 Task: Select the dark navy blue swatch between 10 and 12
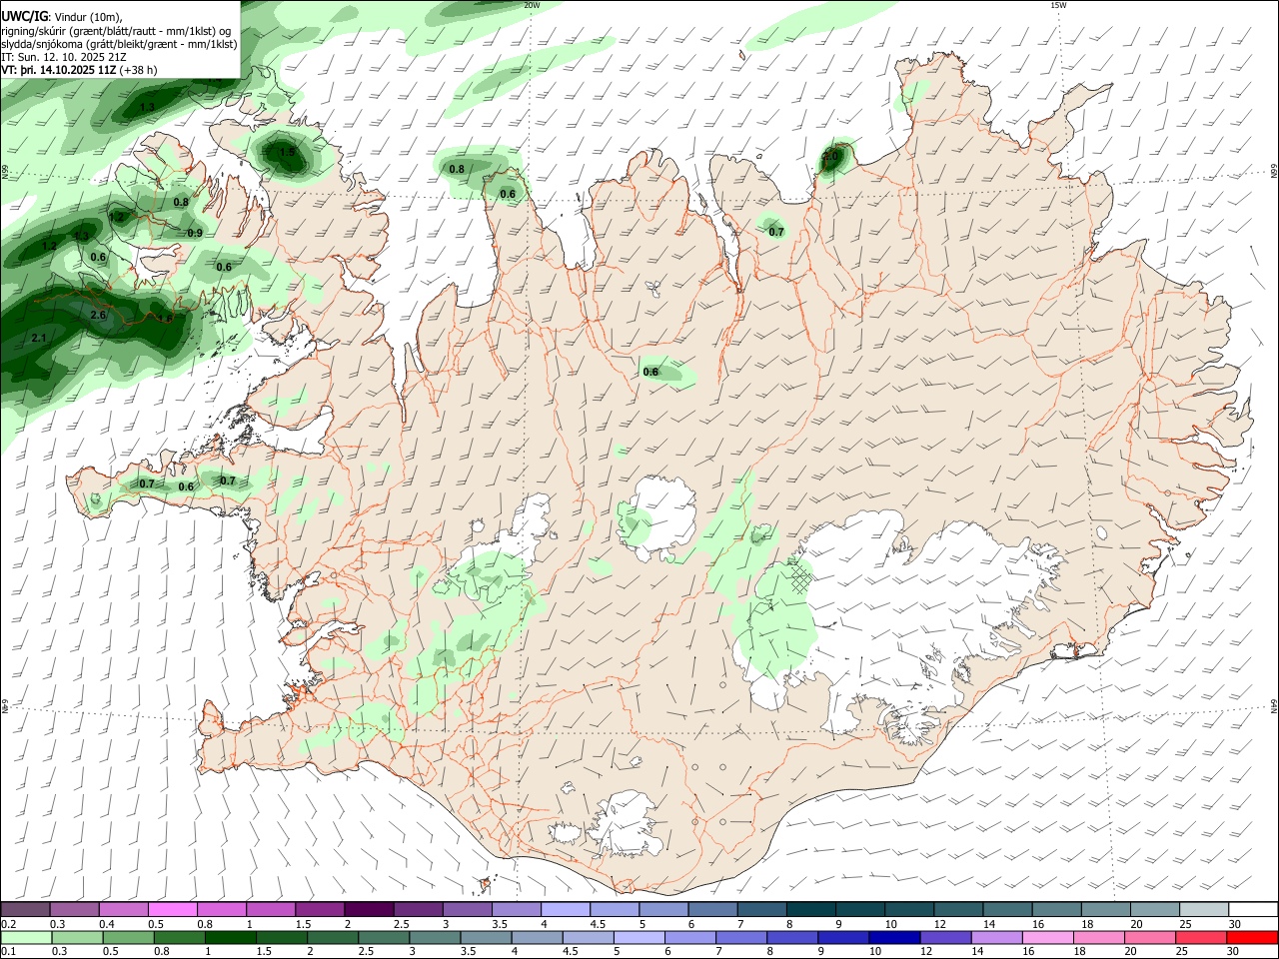pos(894,938)
